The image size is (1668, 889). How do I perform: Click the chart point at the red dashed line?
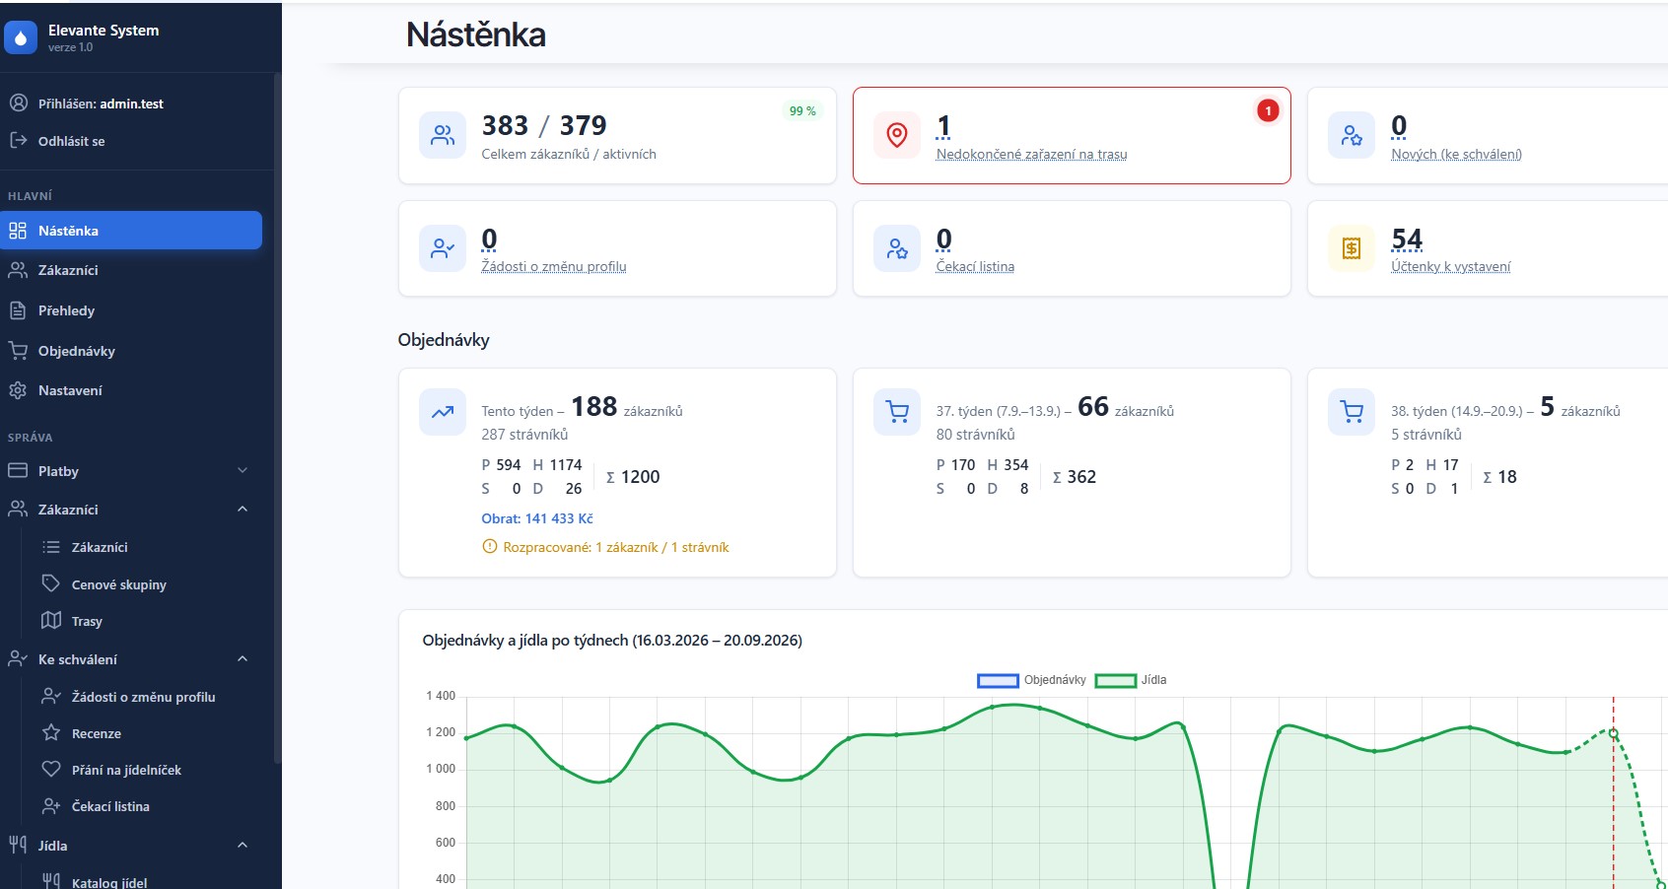[1614, 733]
